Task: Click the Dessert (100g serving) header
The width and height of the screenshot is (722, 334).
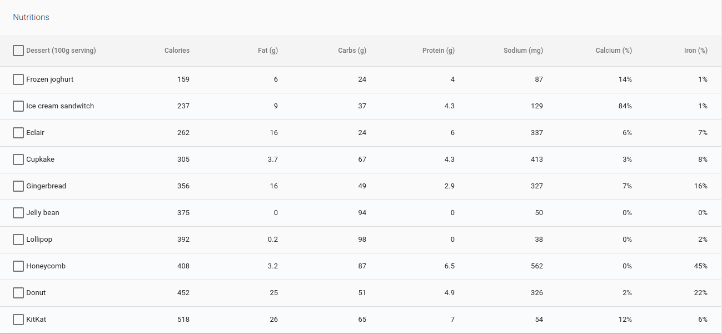Action: pyautogui.click(x=61, y=51)
